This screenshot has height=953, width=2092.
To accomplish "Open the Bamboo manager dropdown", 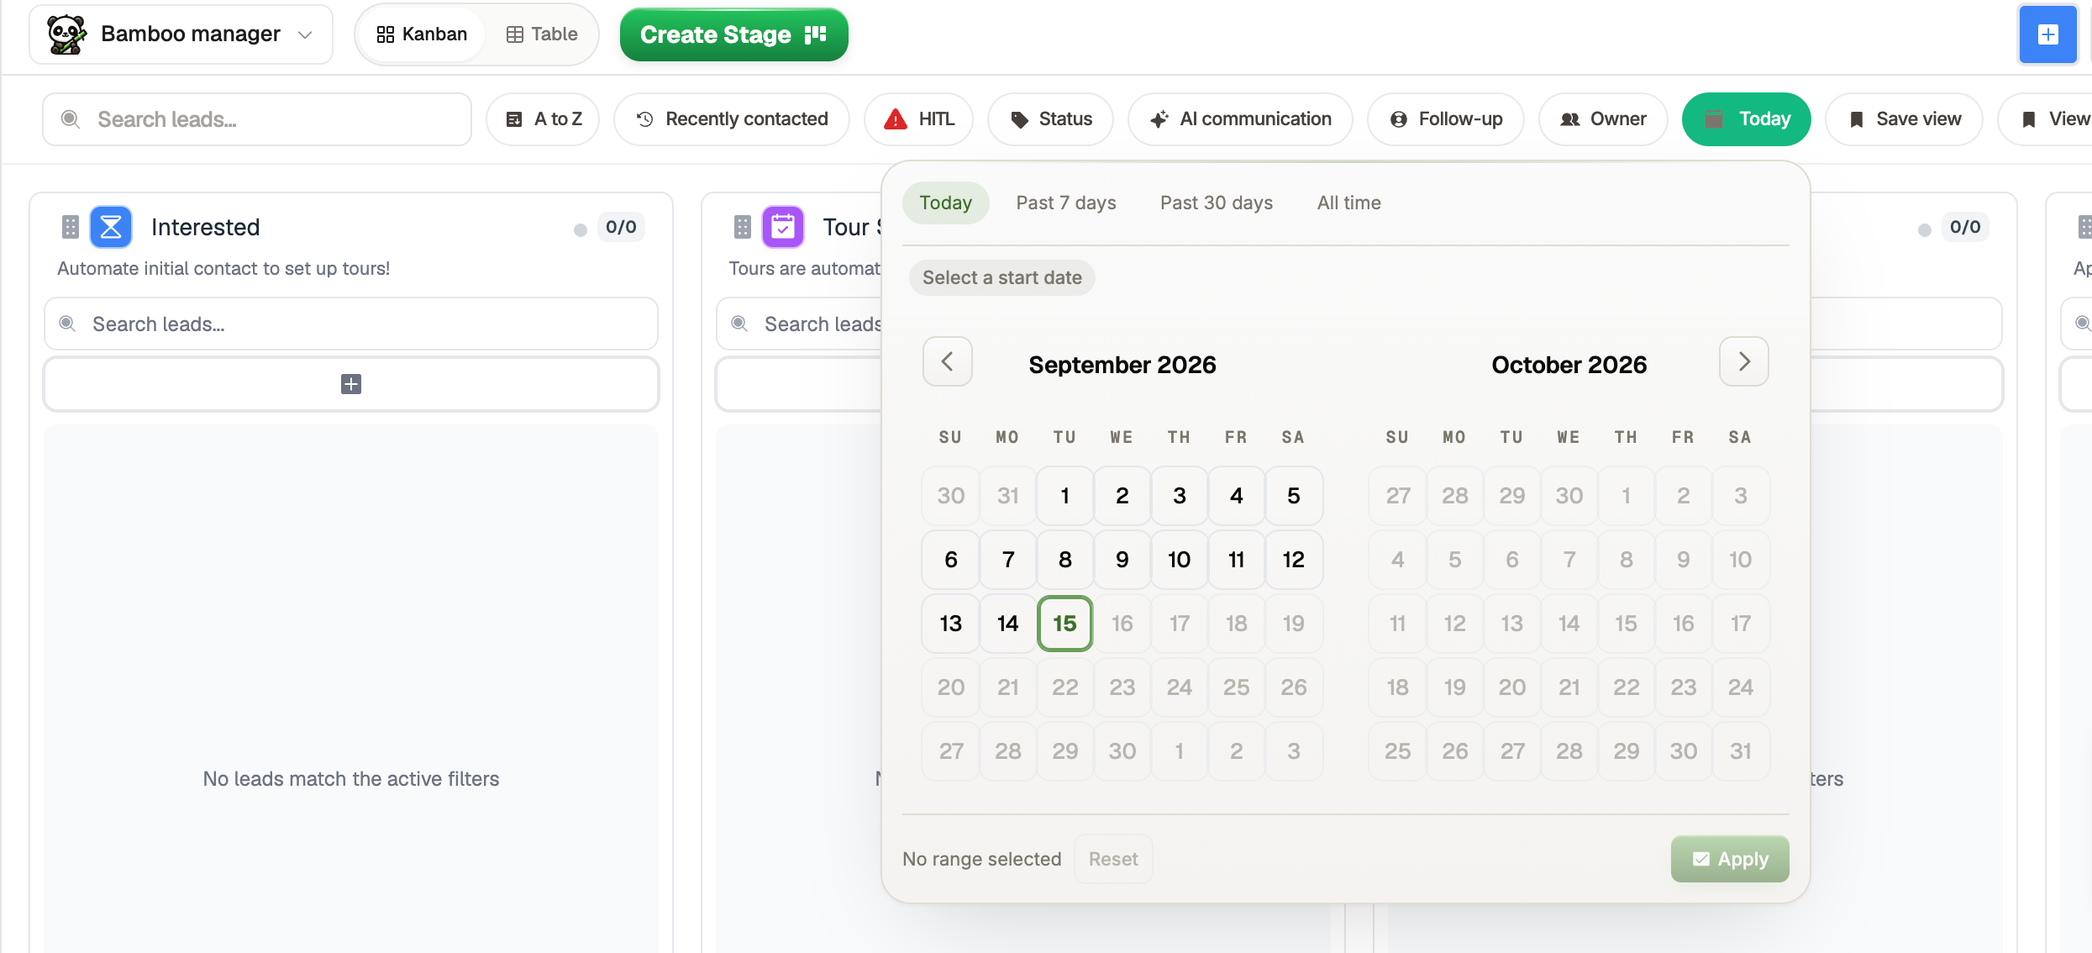I will [x=181, y=34].
